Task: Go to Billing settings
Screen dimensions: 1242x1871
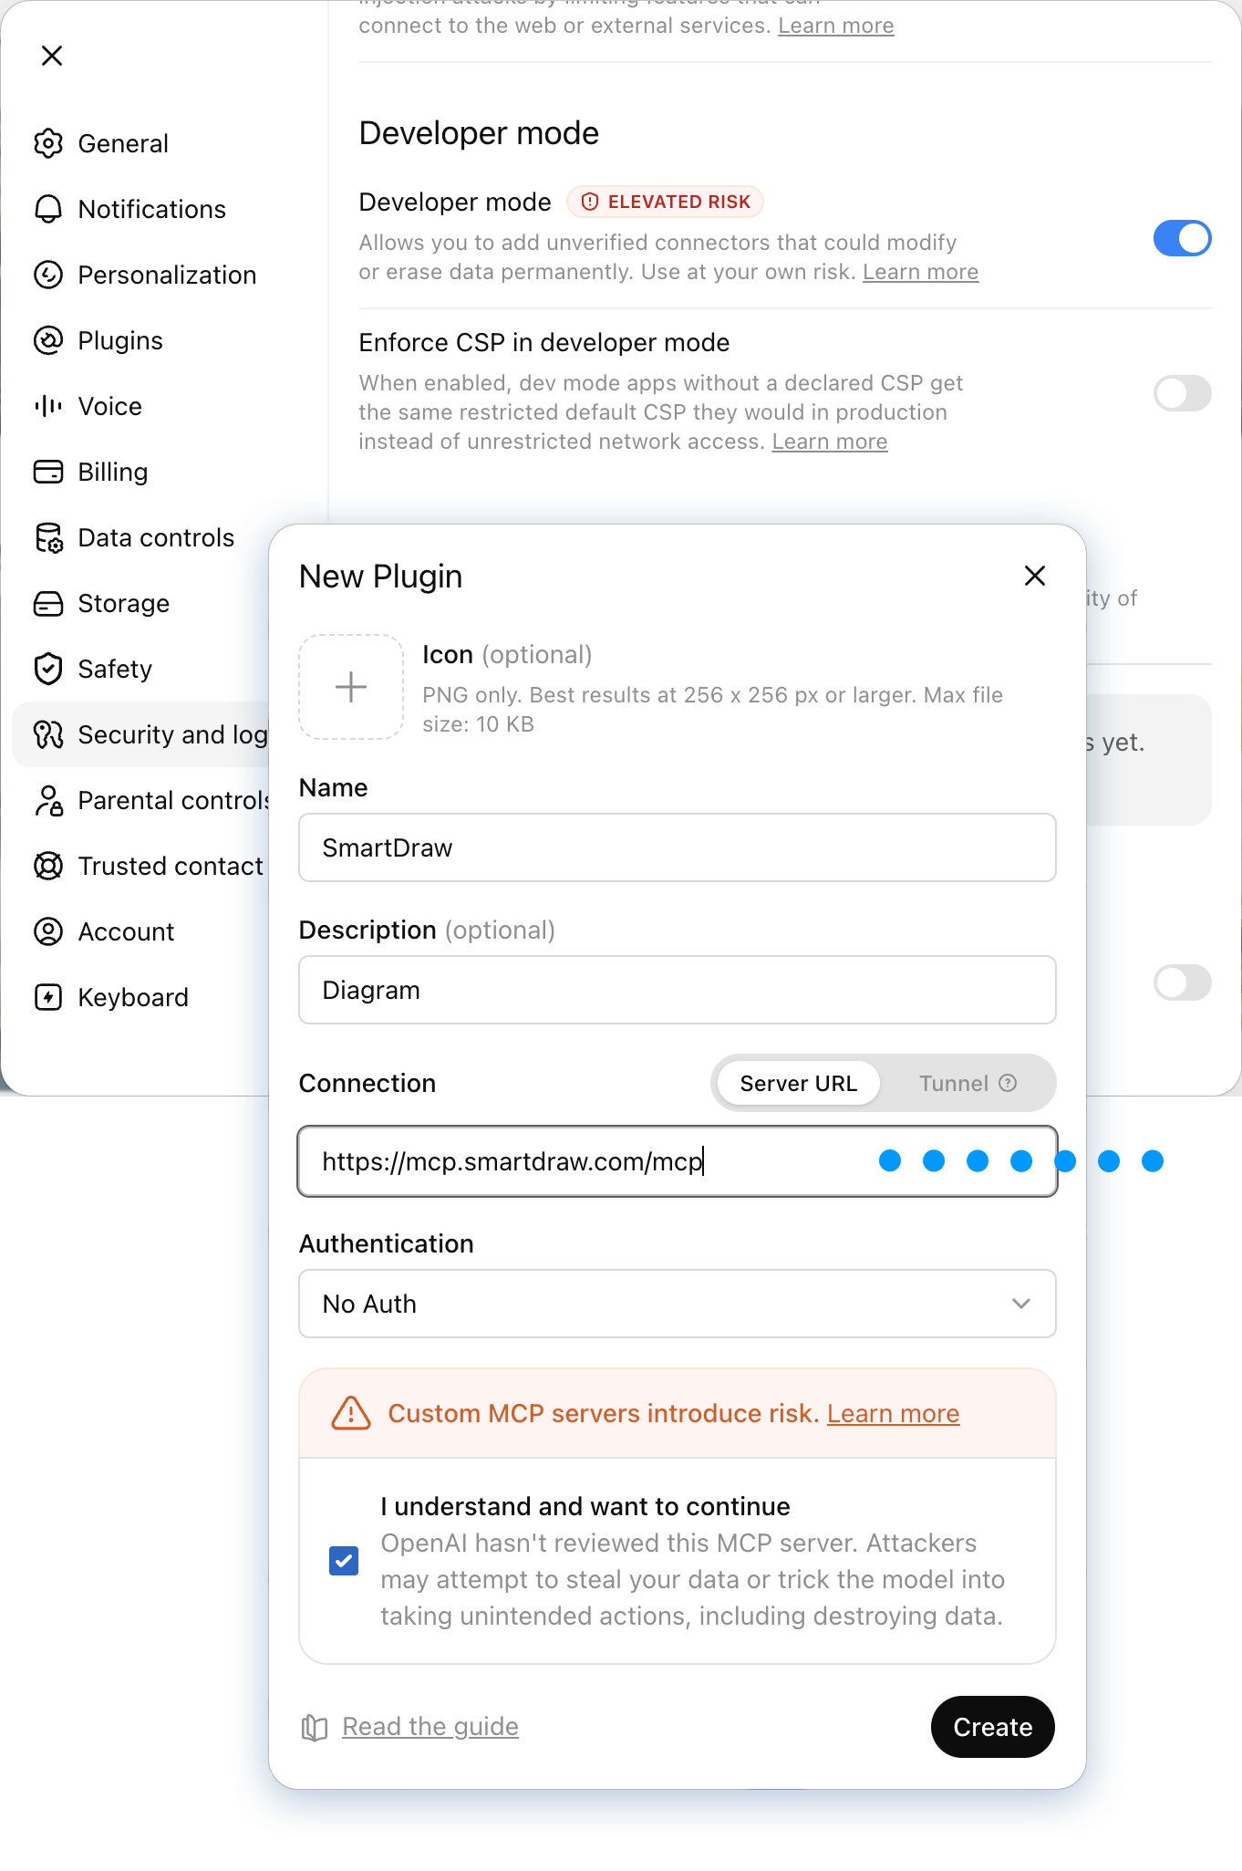Action: point(112,472)
